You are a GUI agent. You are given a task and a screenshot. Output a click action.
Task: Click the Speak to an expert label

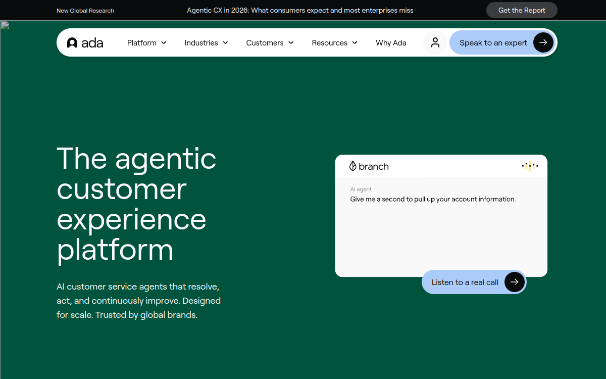pyautogui.click(x=493, y=43)
